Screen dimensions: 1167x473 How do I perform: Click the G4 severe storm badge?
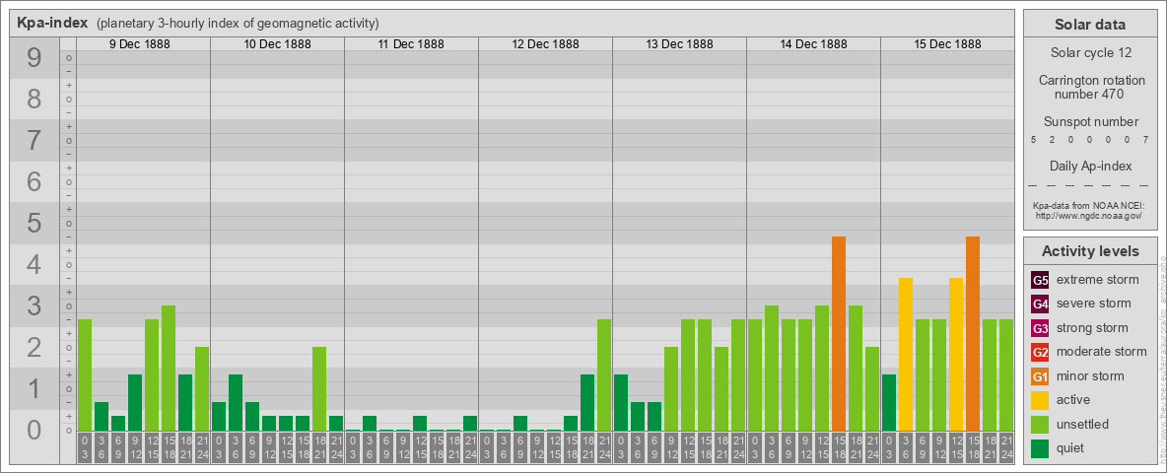click(1040, 304)
